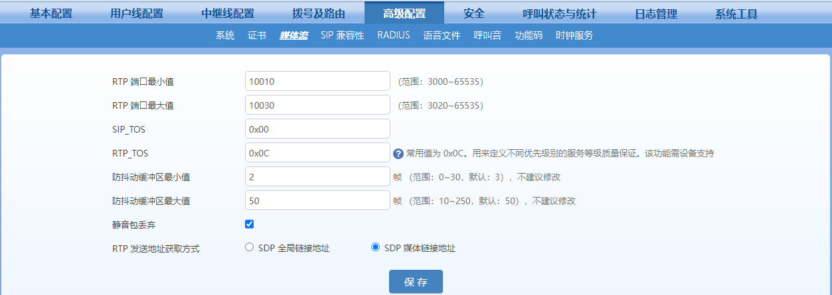Click the hint 范围：0~30，默认：3

pos(458,177)
